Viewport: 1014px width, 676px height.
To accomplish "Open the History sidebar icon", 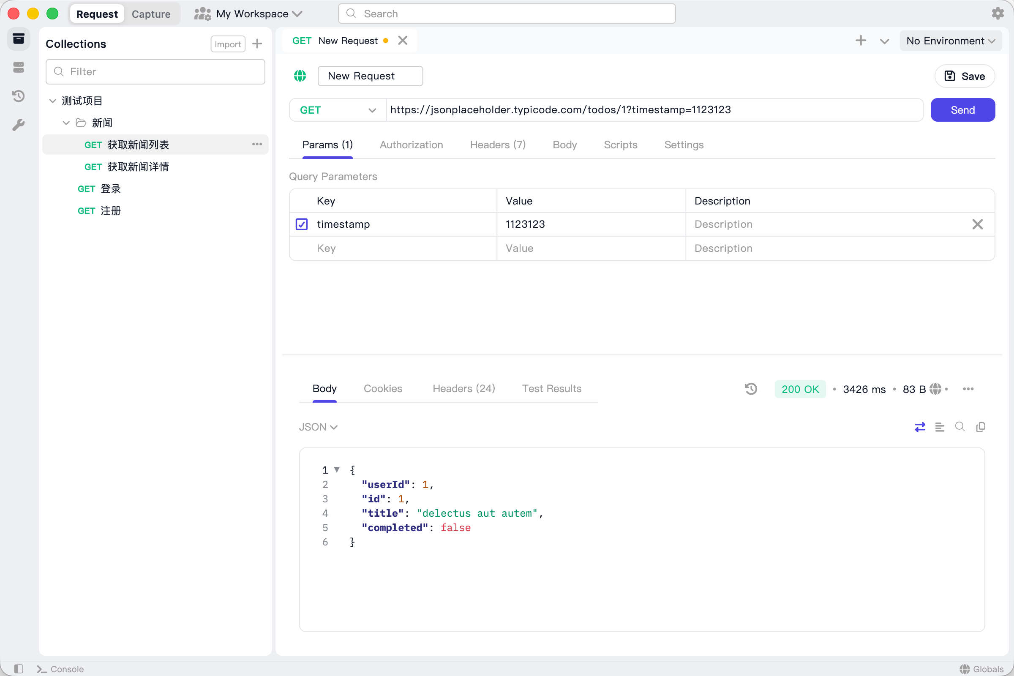I will click(x=18, y=96).
